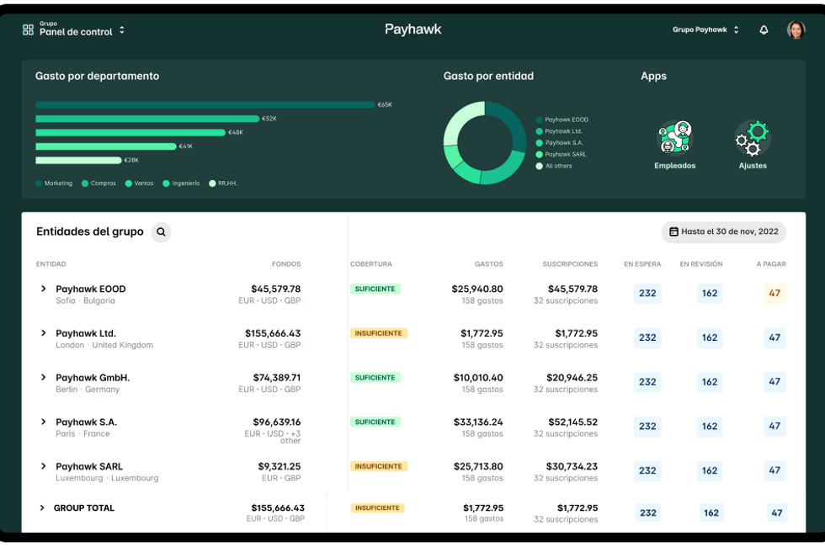The width and height of the screenshot is (825, 547).
Task: Open the date filter Hasta el 30 de nov, 2022
Action: point(723,232)
